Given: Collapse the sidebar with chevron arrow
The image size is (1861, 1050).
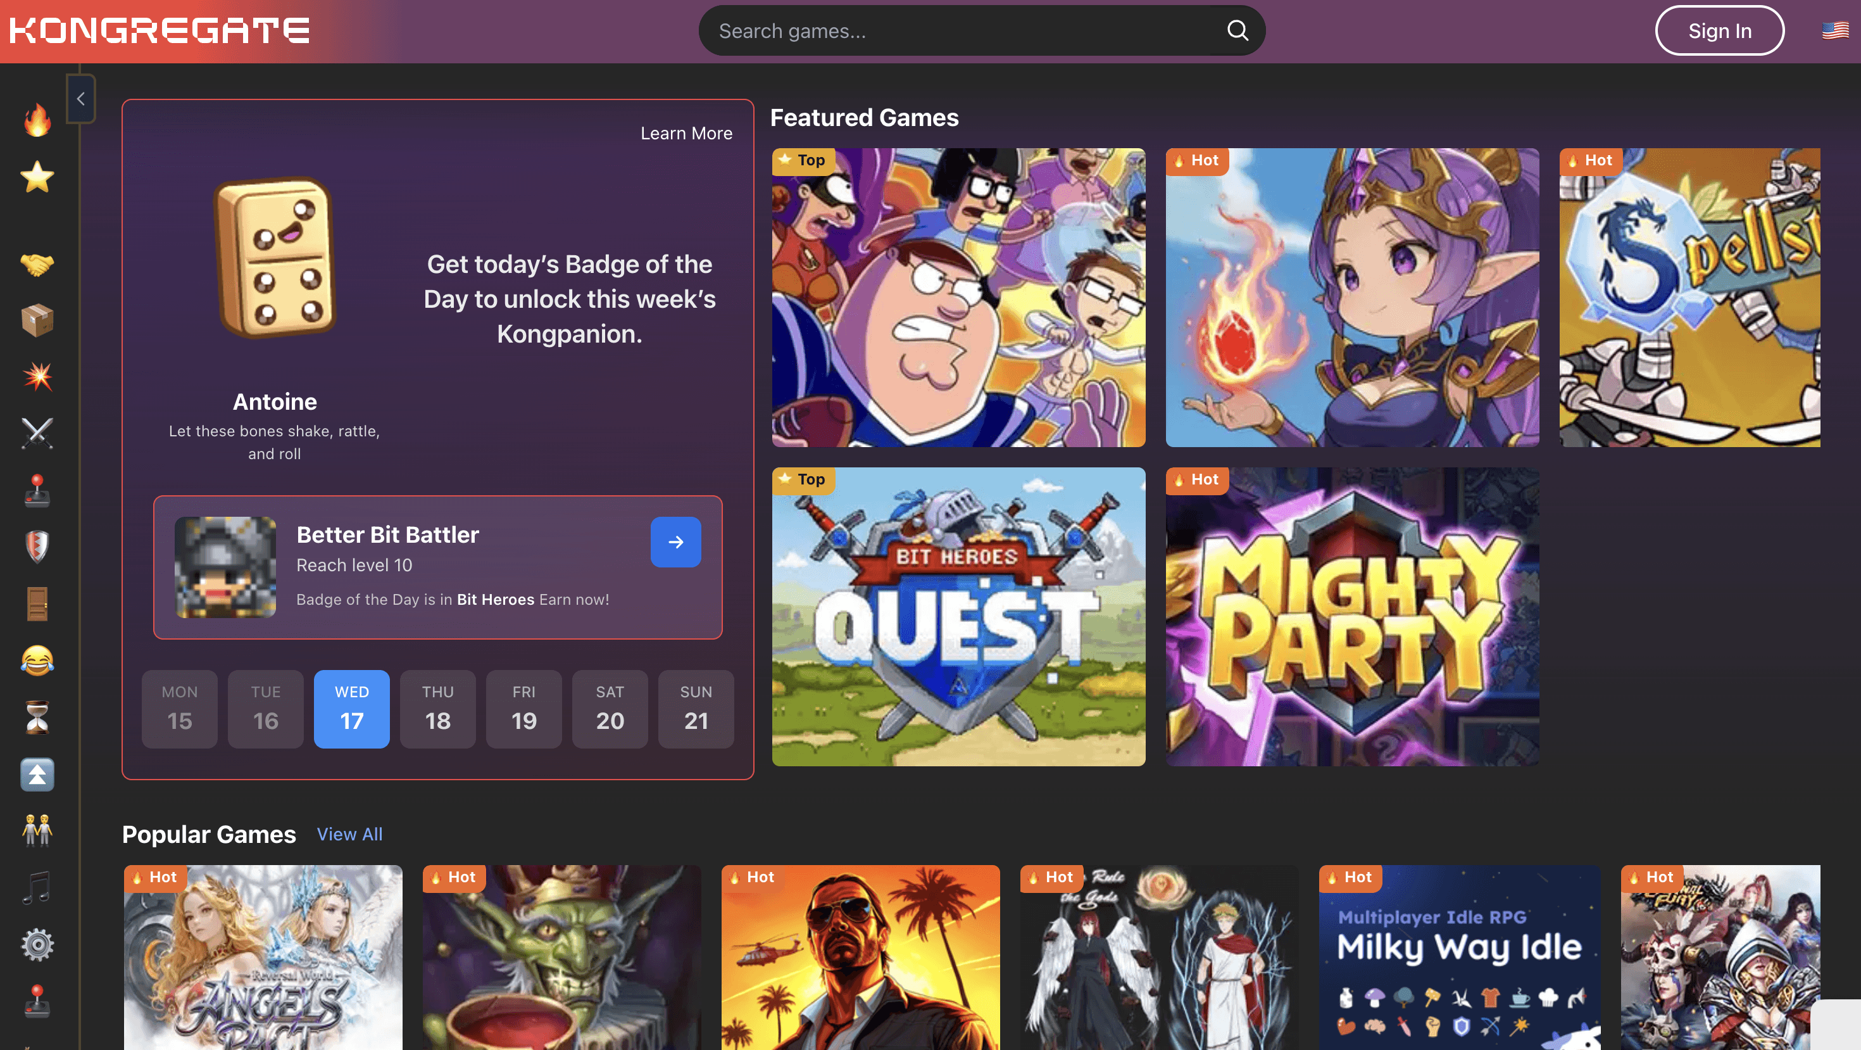Looking at the screenshot, I should pos(81,99).
